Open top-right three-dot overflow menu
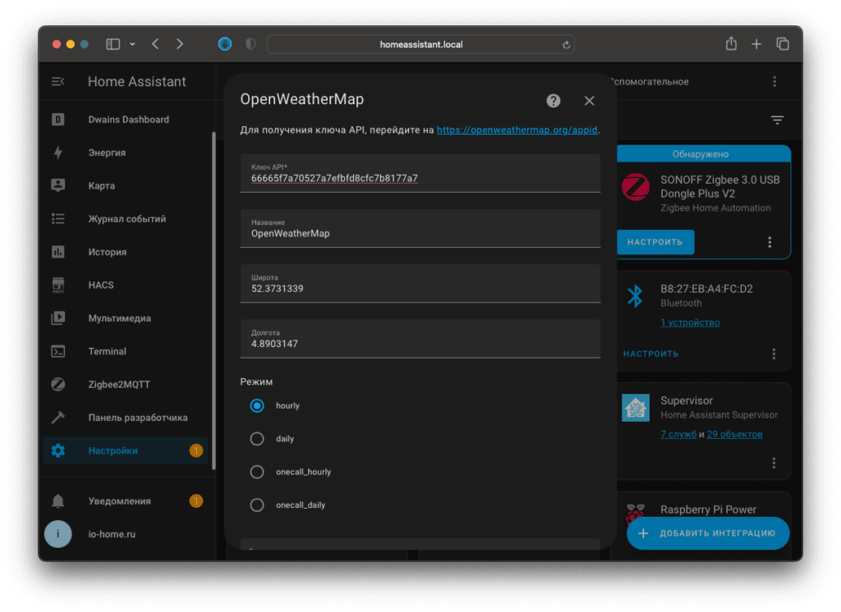This screenshot has height=612, width=841. point(774,81)
